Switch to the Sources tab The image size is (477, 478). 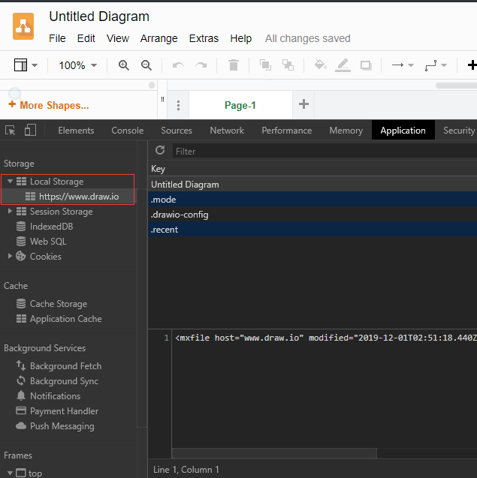(177, 131)
